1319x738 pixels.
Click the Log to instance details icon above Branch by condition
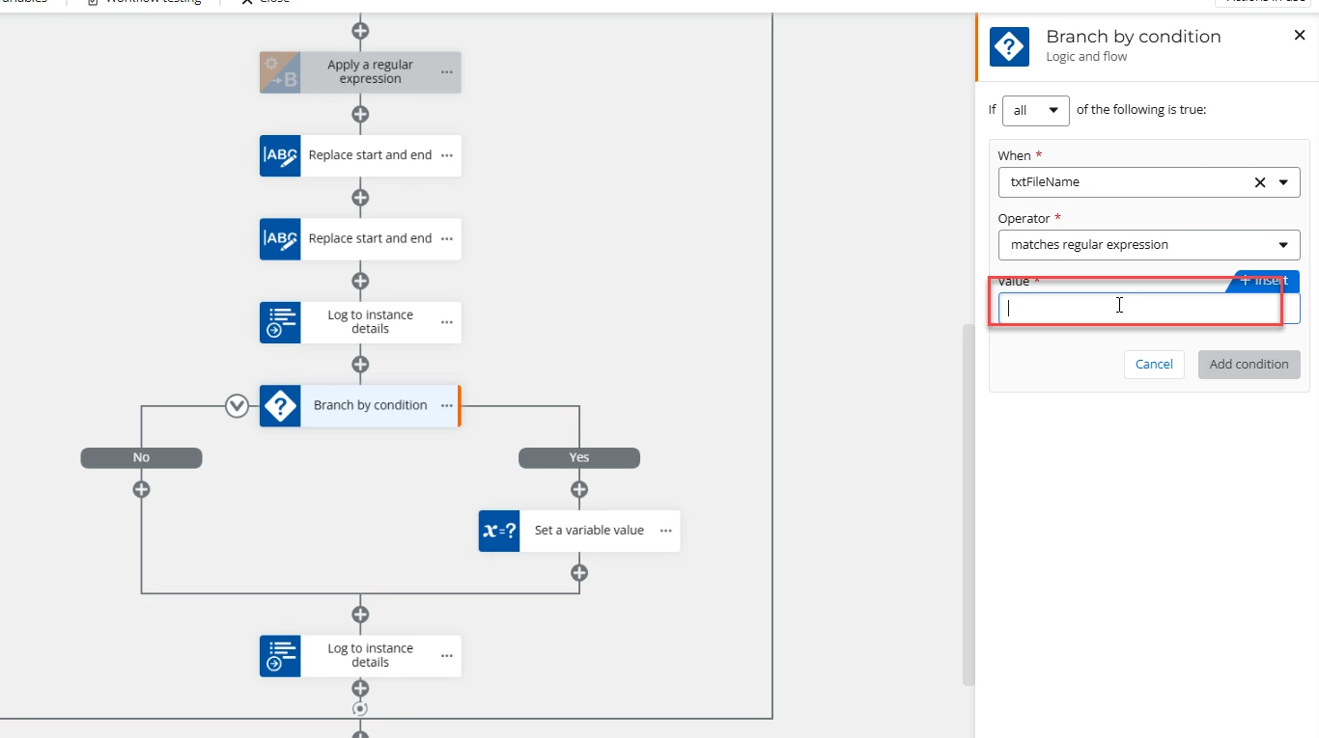tap(280, 322)
